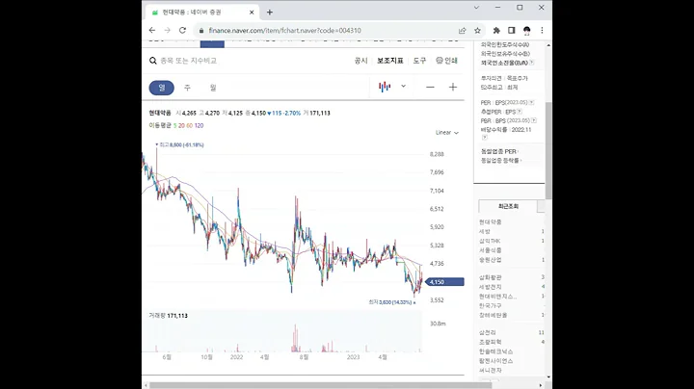This screenshot has width=694, height=389.
Task: Open 삼천리 in recent list
Action: click(x=488, y=332)
